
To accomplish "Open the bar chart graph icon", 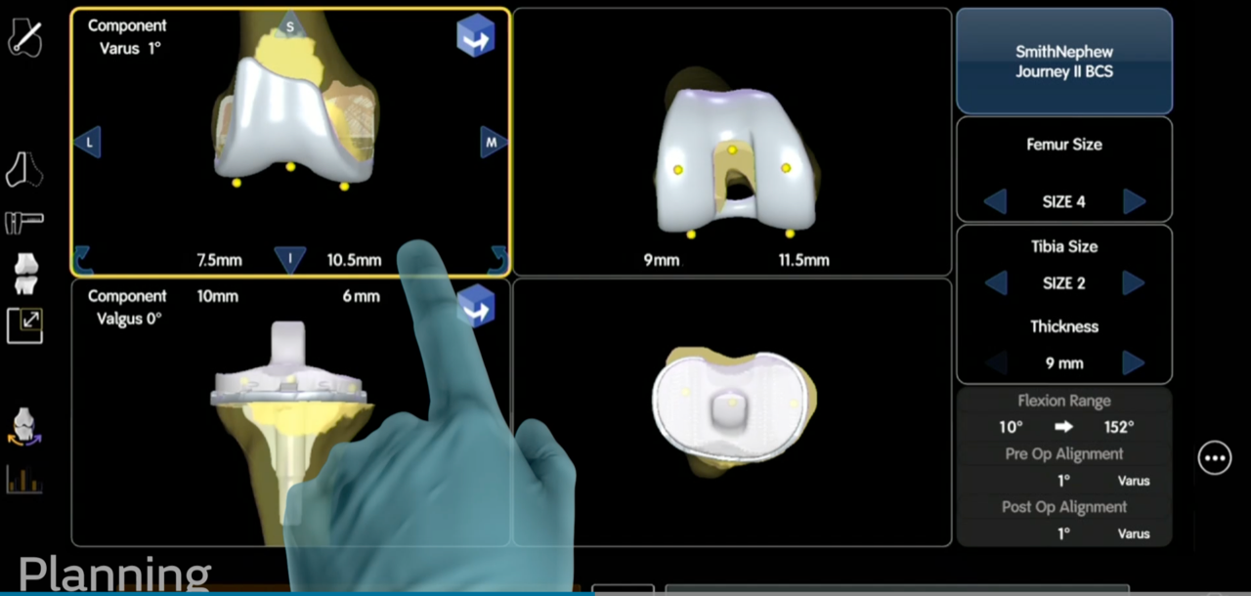I will (24, 479).
